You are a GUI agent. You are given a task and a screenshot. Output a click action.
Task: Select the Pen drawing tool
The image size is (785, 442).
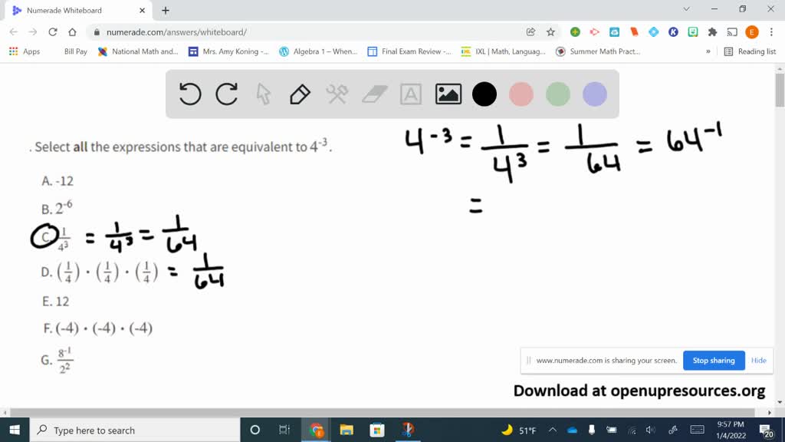(299, 94)
